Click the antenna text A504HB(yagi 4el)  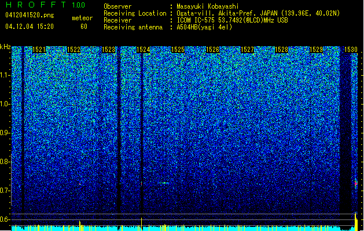pos(204,27)
